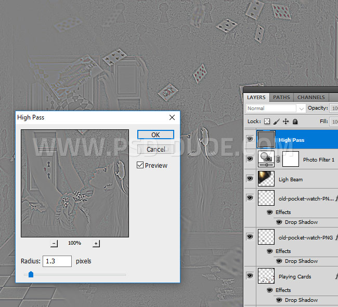Toggle the Preview checkbox
Screen dimensions: 338x307
pos(140,165)
